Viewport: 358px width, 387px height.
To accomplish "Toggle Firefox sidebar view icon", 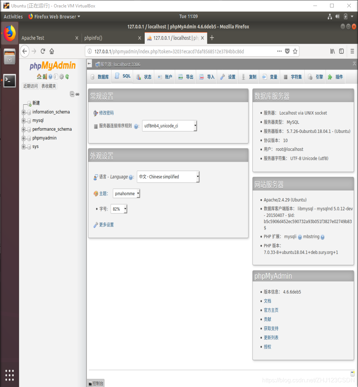I will (x=342, y=51).
